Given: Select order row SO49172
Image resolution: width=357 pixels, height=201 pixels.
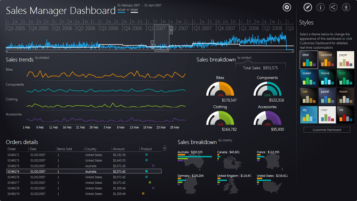Looking at the screenshot, I should coord(84,160).
